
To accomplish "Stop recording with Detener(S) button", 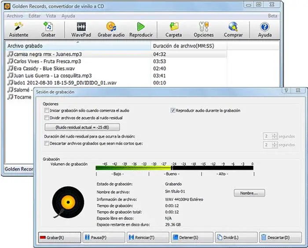I will click(x=192, y=237).
